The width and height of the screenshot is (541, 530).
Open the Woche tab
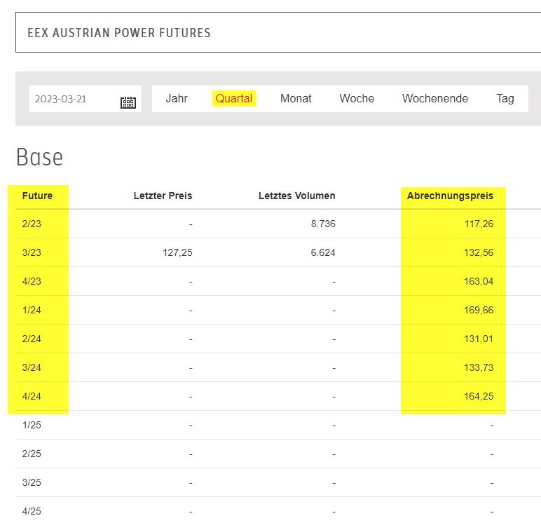357,98
